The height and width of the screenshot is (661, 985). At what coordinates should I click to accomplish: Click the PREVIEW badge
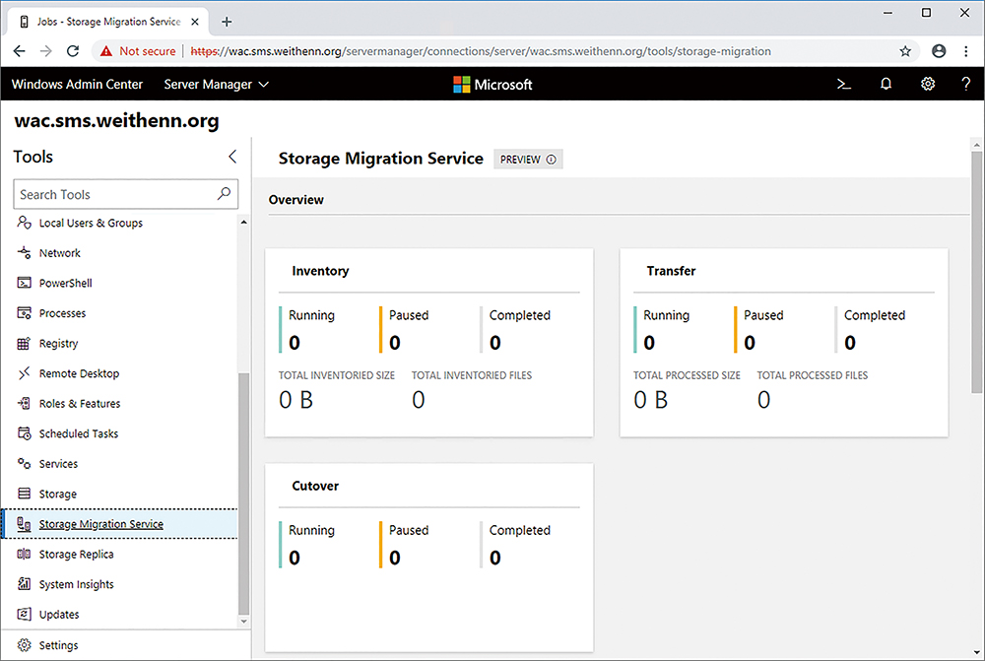point(528,160)
